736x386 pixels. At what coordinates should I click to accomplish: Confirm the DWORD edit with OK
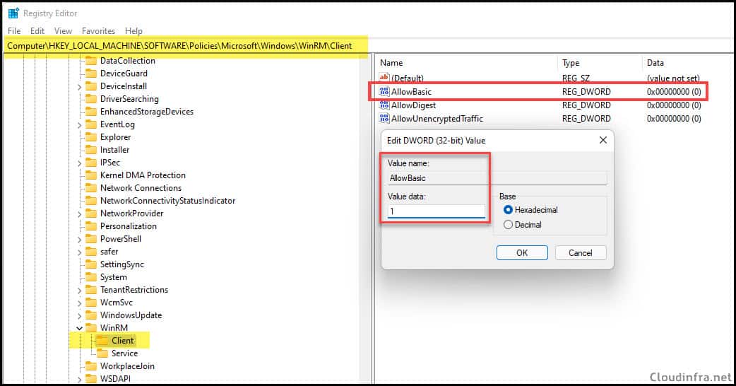[522, 252]
